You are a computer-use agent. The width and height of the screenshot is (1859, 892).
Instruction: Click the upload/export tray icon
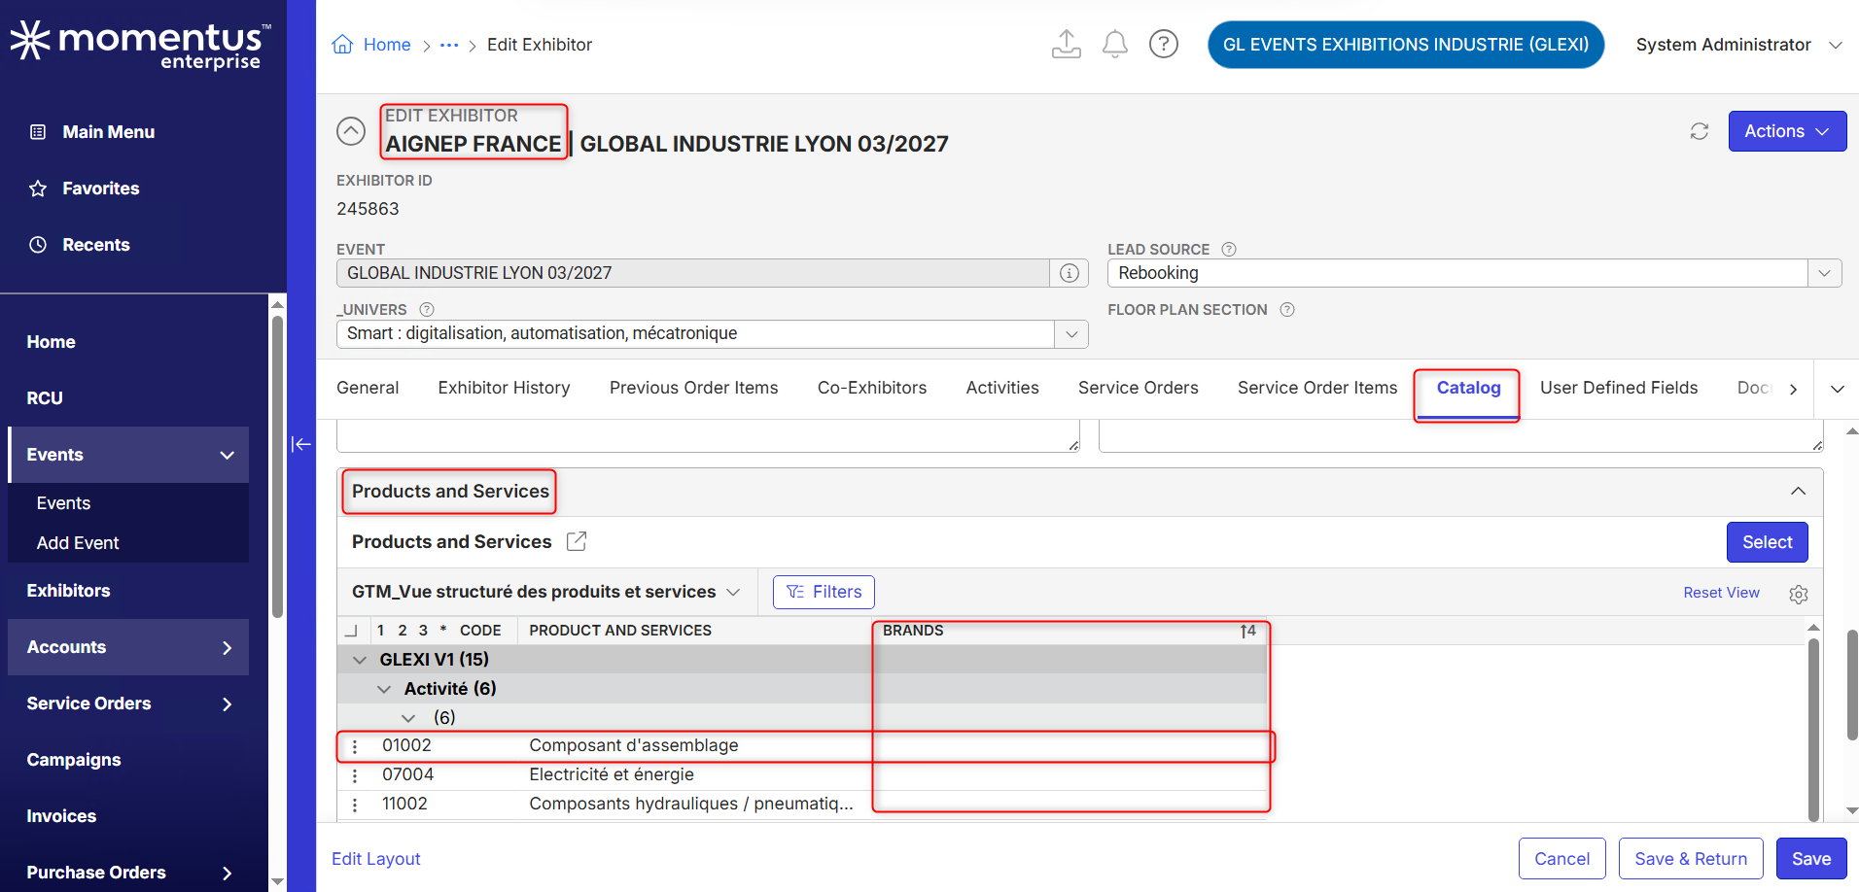[1067, 44]
